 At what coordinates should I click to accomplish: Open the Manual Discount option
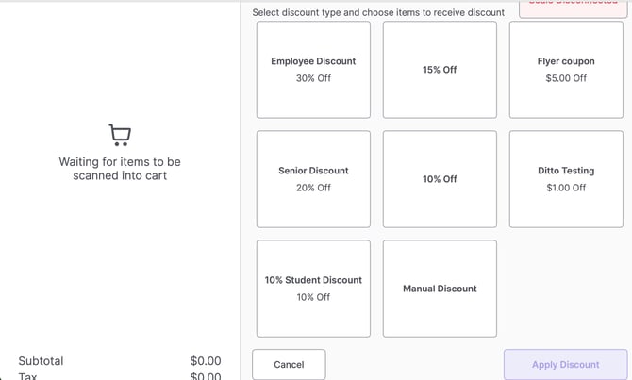click(x=440, y=289)
